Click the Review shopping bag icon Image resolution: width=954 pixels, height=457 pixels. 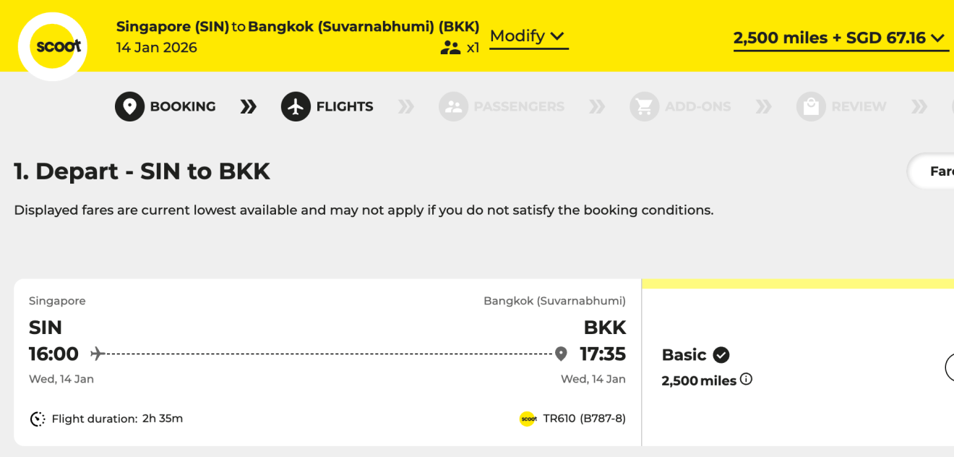click(811, 106)
